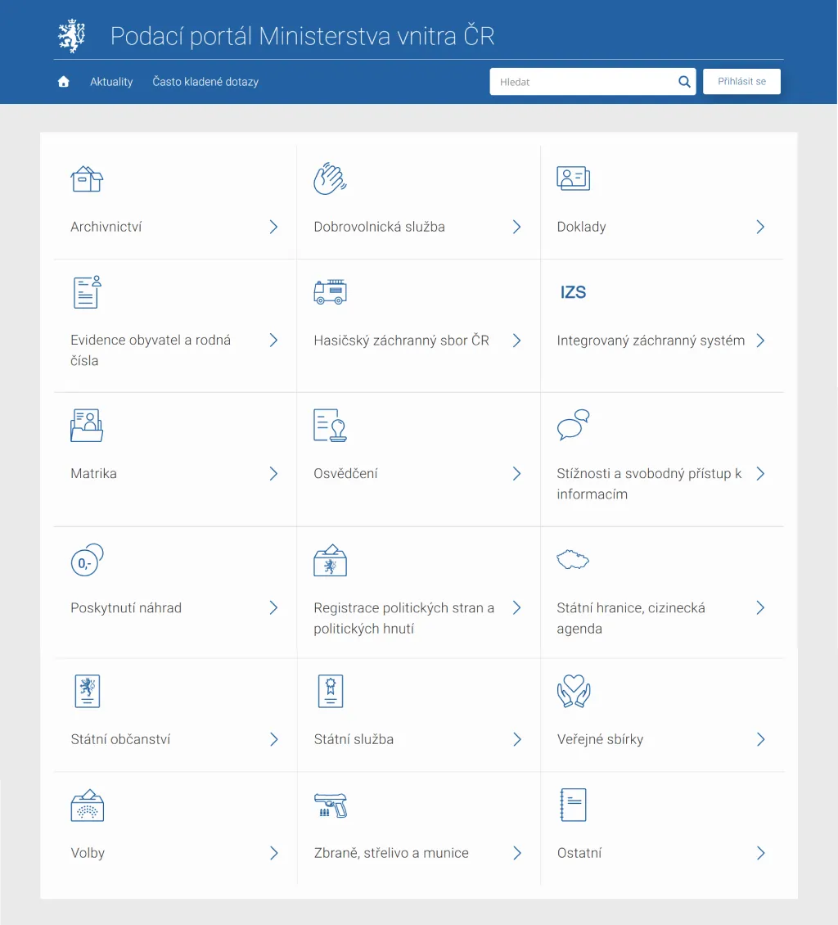Open Doklady via its chevron arrow
This screenshot has width=838, height=925.
[760, 227]
